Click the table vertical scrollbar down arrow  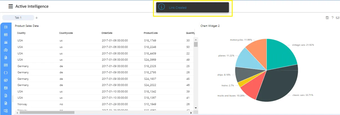(196, 108)
